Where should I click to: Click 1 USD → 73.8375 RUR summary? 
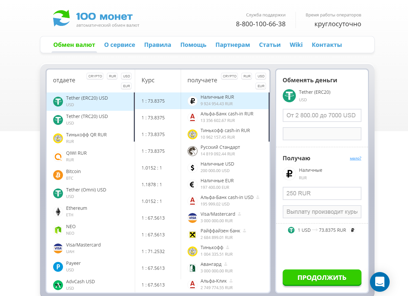point(321,230)
